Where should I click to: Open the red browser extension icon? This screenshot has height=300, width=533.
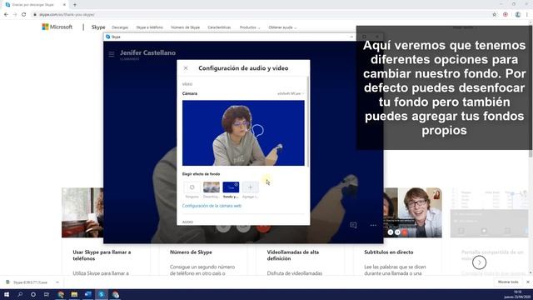point(506,15)
